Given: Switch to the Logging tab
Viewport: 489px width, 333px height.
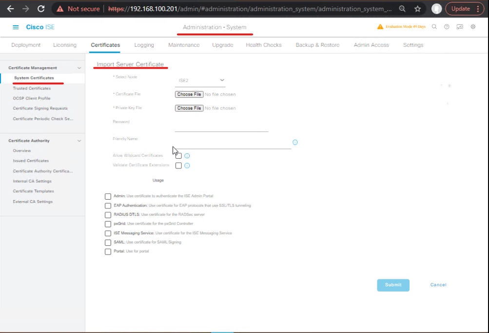Looking at the screenshot, I should (x=144, y=45).
